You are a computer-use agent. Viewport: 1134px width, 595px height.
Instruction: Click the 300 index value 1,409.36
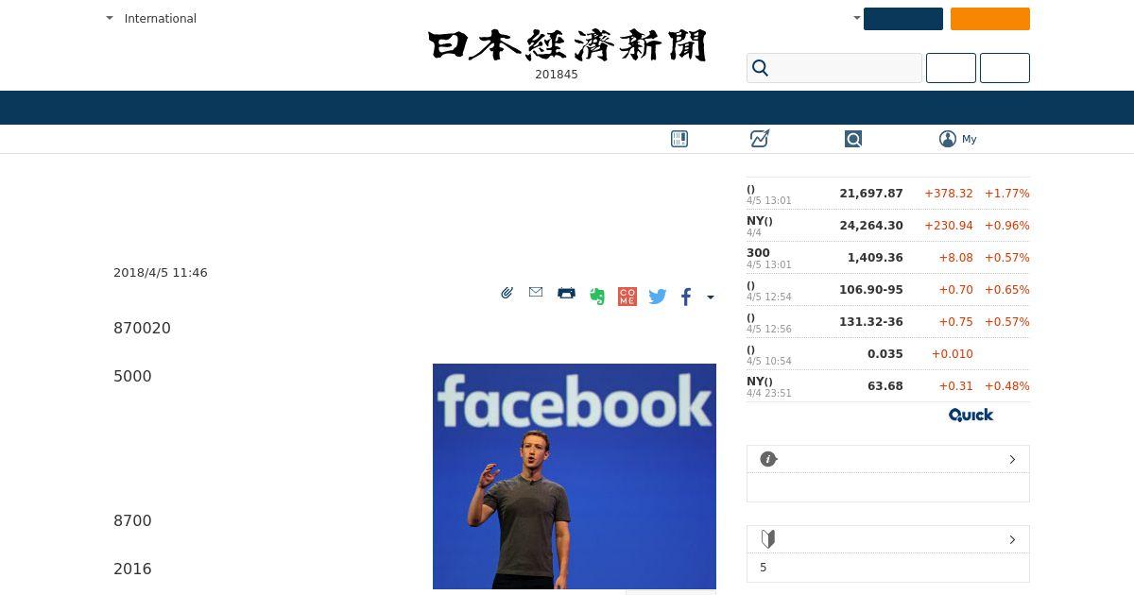point(875,257)
